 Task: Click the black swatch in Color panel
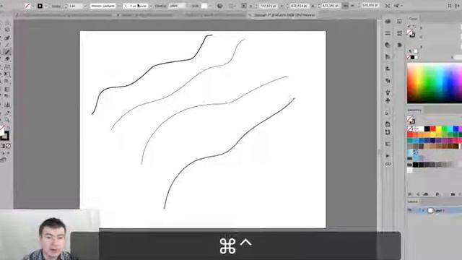point(412,57)
